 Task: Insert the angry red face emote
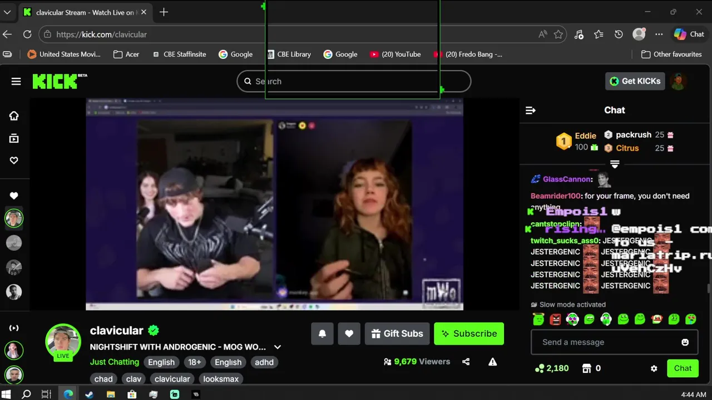555,319
